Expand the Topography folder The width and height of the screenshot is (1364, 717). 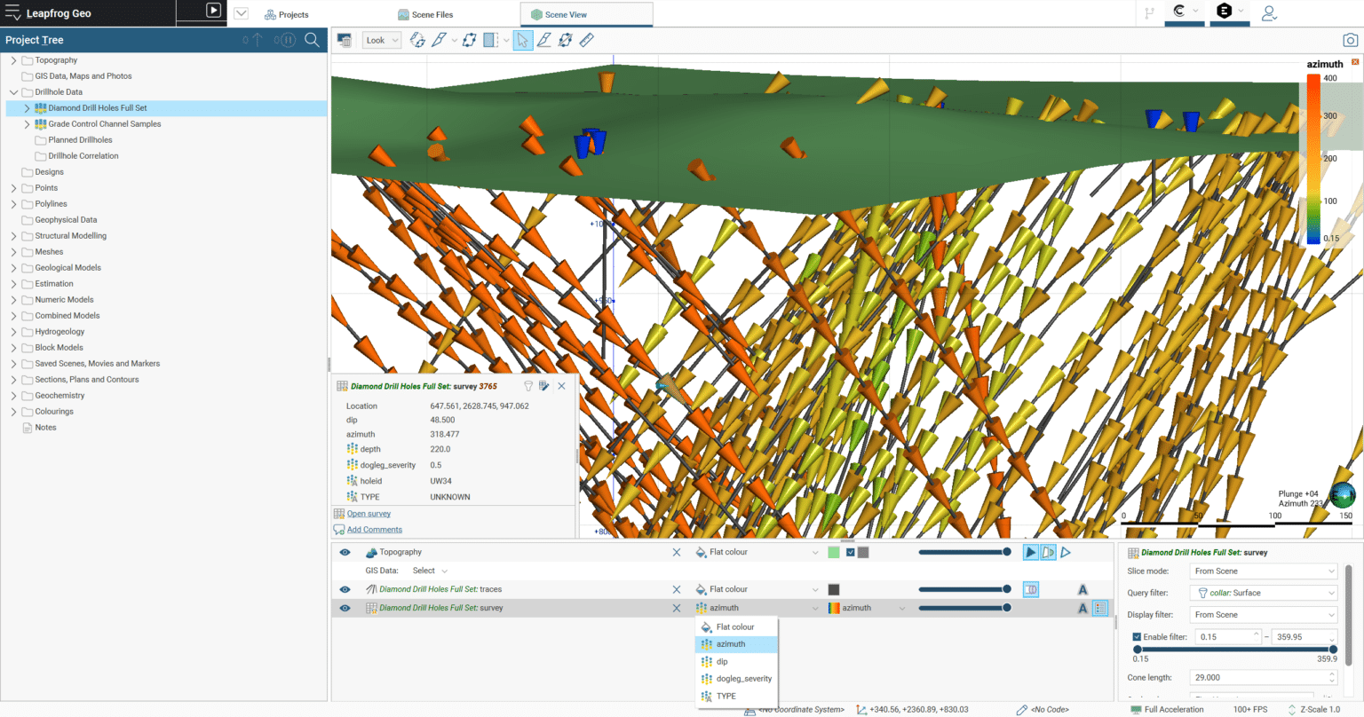[15, 59]
